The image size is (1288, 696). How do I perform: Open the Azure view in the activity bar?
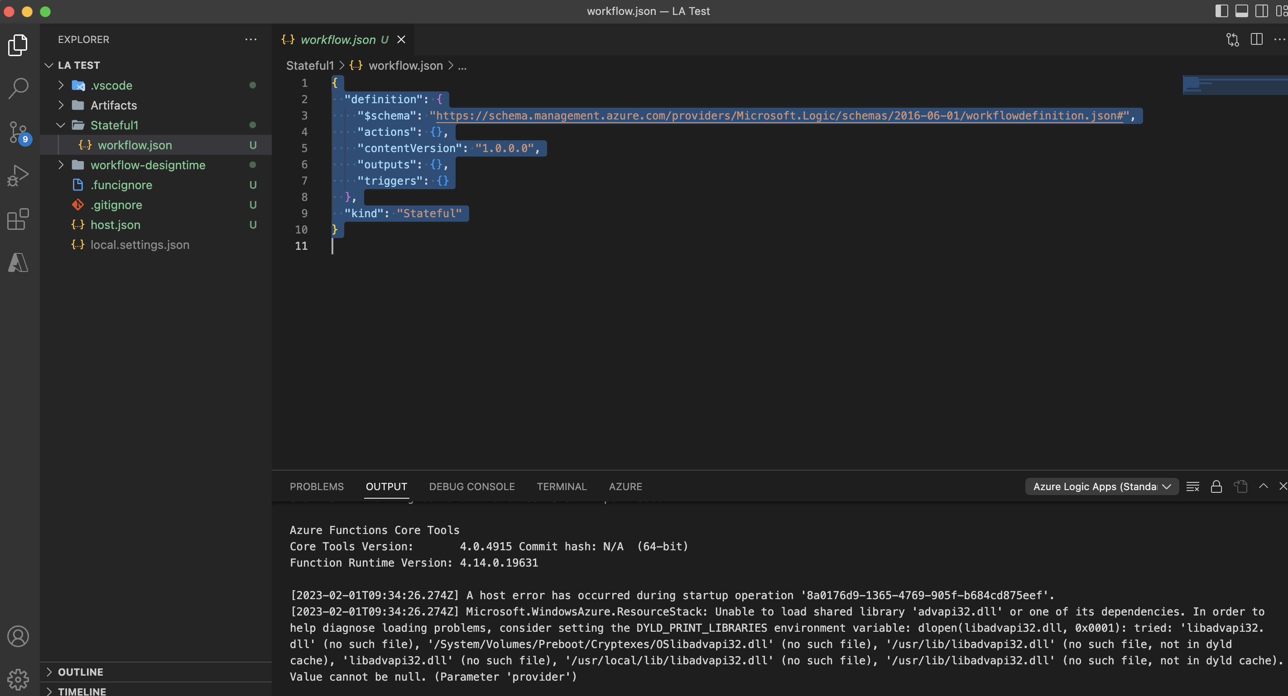click(x=18, y=262)
